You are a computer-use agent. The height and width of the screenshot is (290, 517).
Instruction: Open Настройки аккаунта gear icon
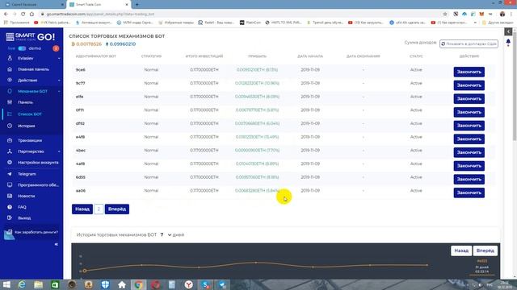pos(10,163)
